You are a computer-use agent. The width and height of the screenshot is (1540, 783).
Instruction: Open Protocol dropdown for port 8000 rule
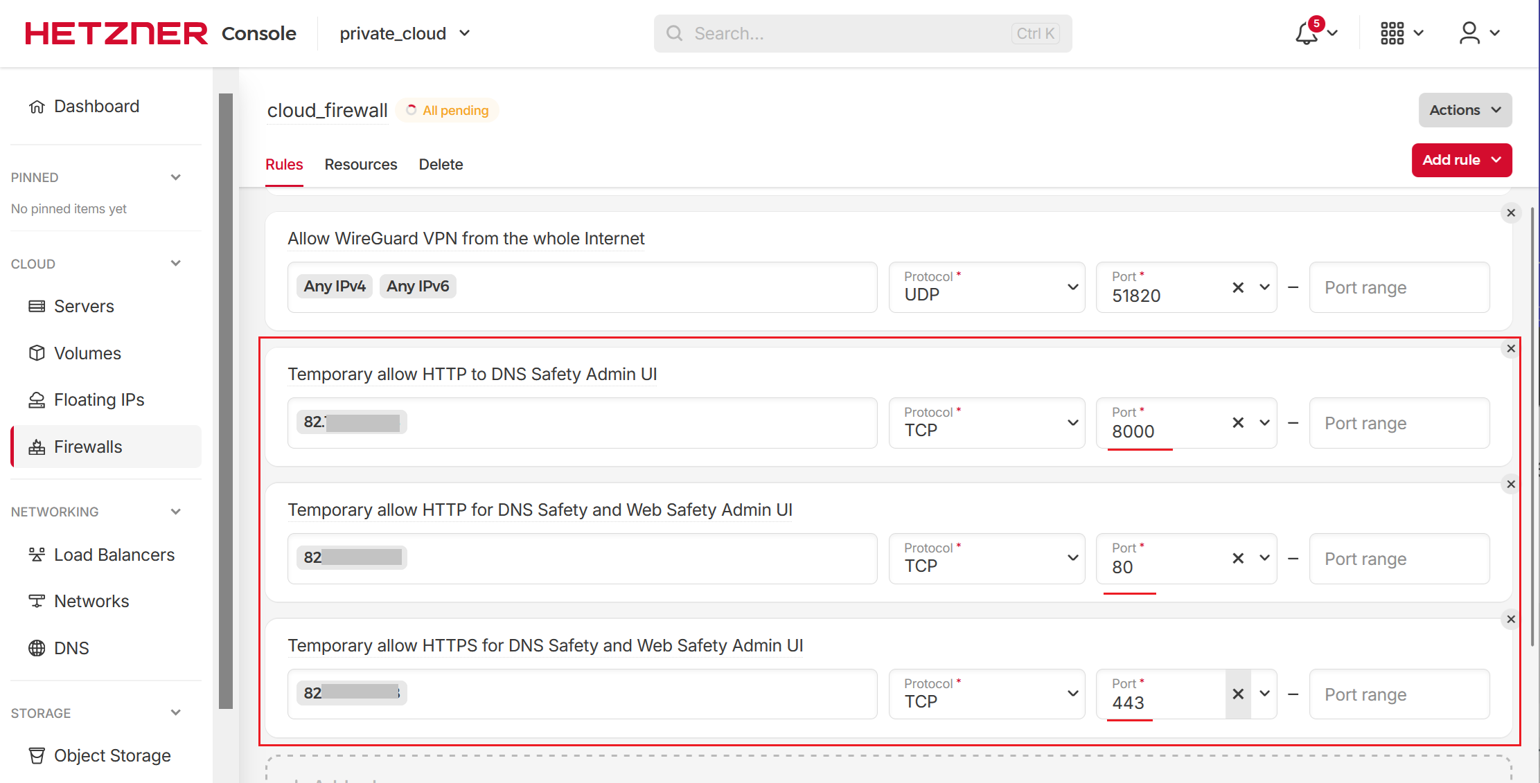coord(986,423)
